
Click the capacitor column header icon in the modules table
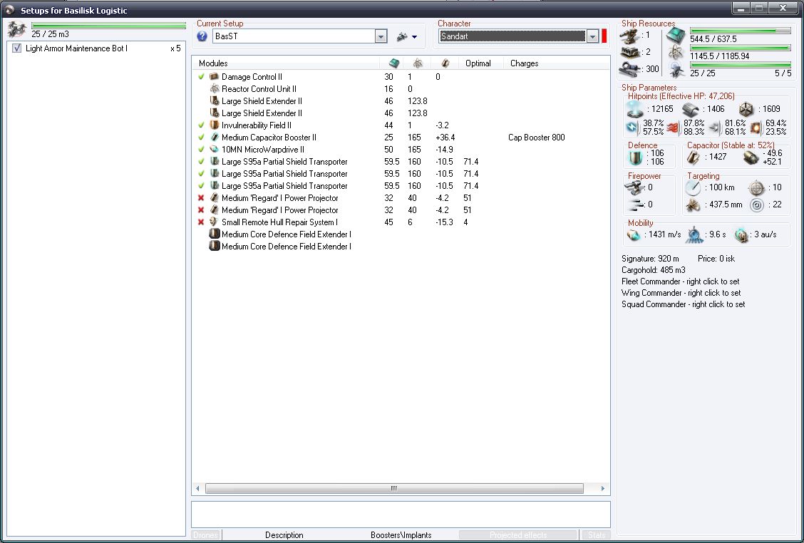[x=445, y=63]
